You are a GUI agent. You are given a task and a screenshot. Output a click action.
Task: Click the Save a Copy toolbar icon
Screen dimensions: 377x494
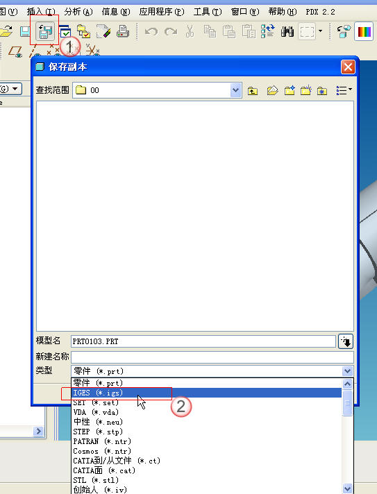(45, 31)
